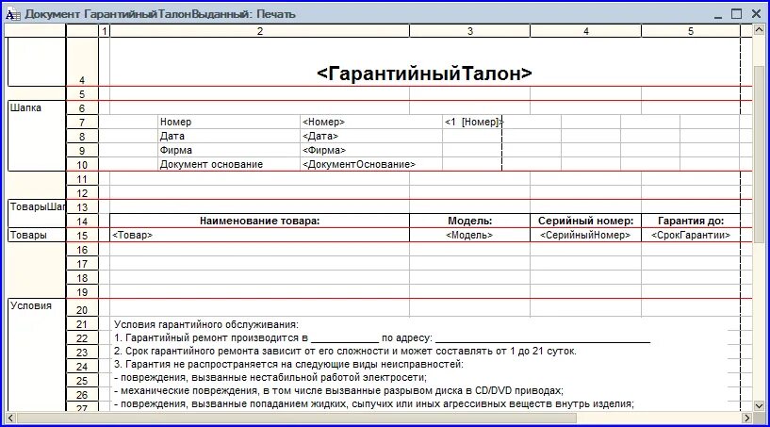The height and width of the screenshot is (427, 770).
Task: Select row header 4
Action: click(x=82, y=62)
